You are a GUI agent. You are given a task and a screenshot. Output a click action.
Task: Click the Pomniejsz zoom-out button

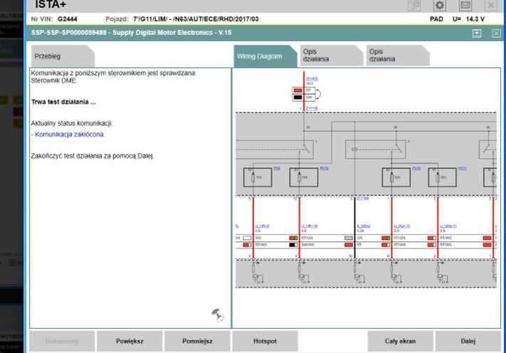(x=197, y=341)
